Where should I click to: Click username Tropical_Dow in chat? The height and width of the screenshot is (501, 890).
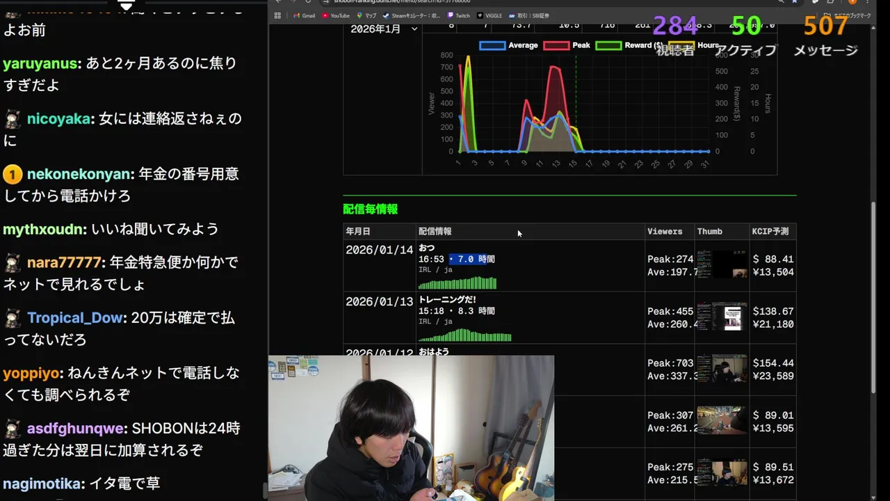point(75,318)
